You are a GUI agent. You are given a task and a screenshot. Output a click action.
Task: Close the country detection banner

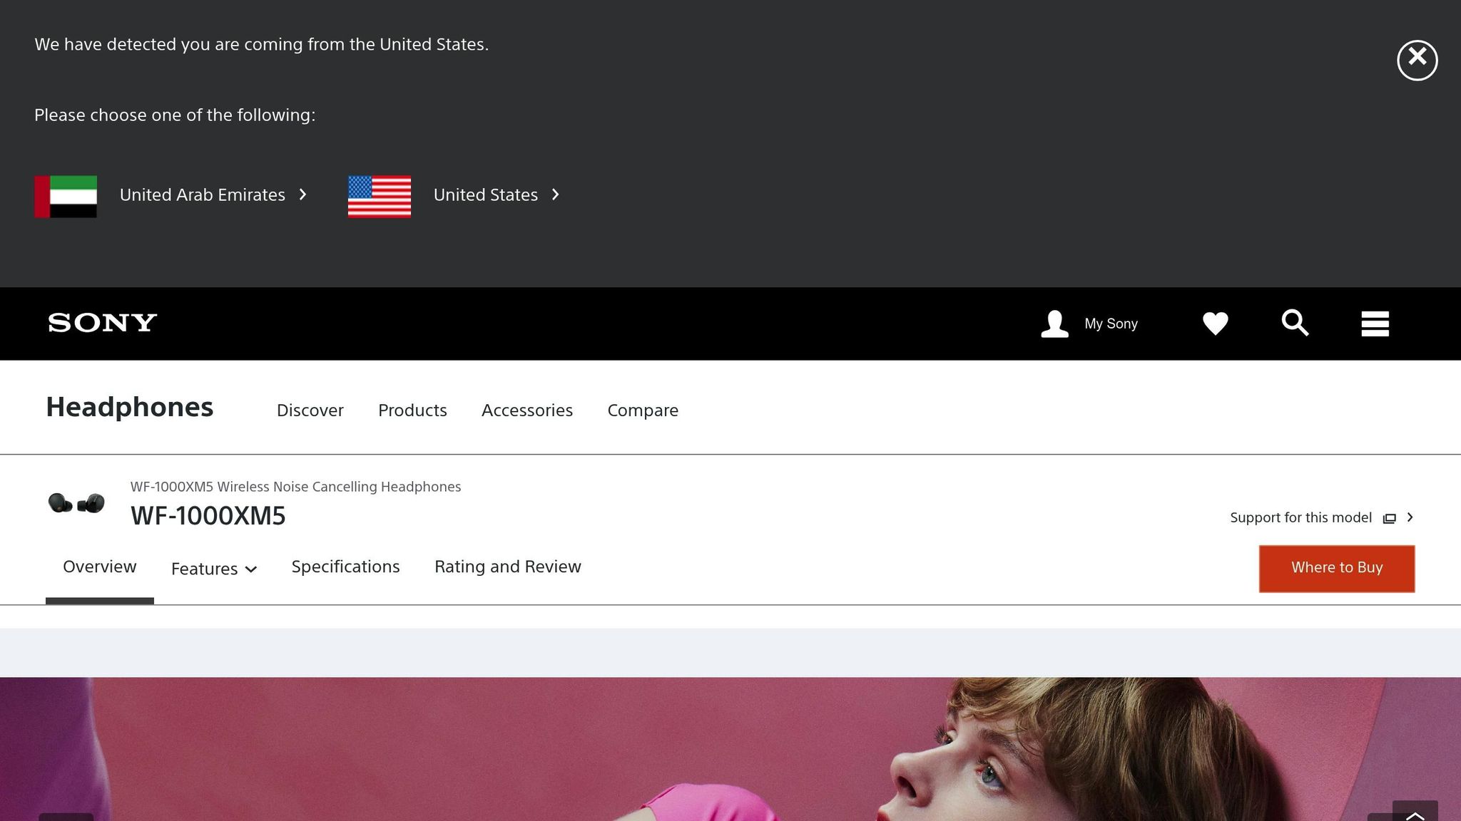click(1417, 60)
